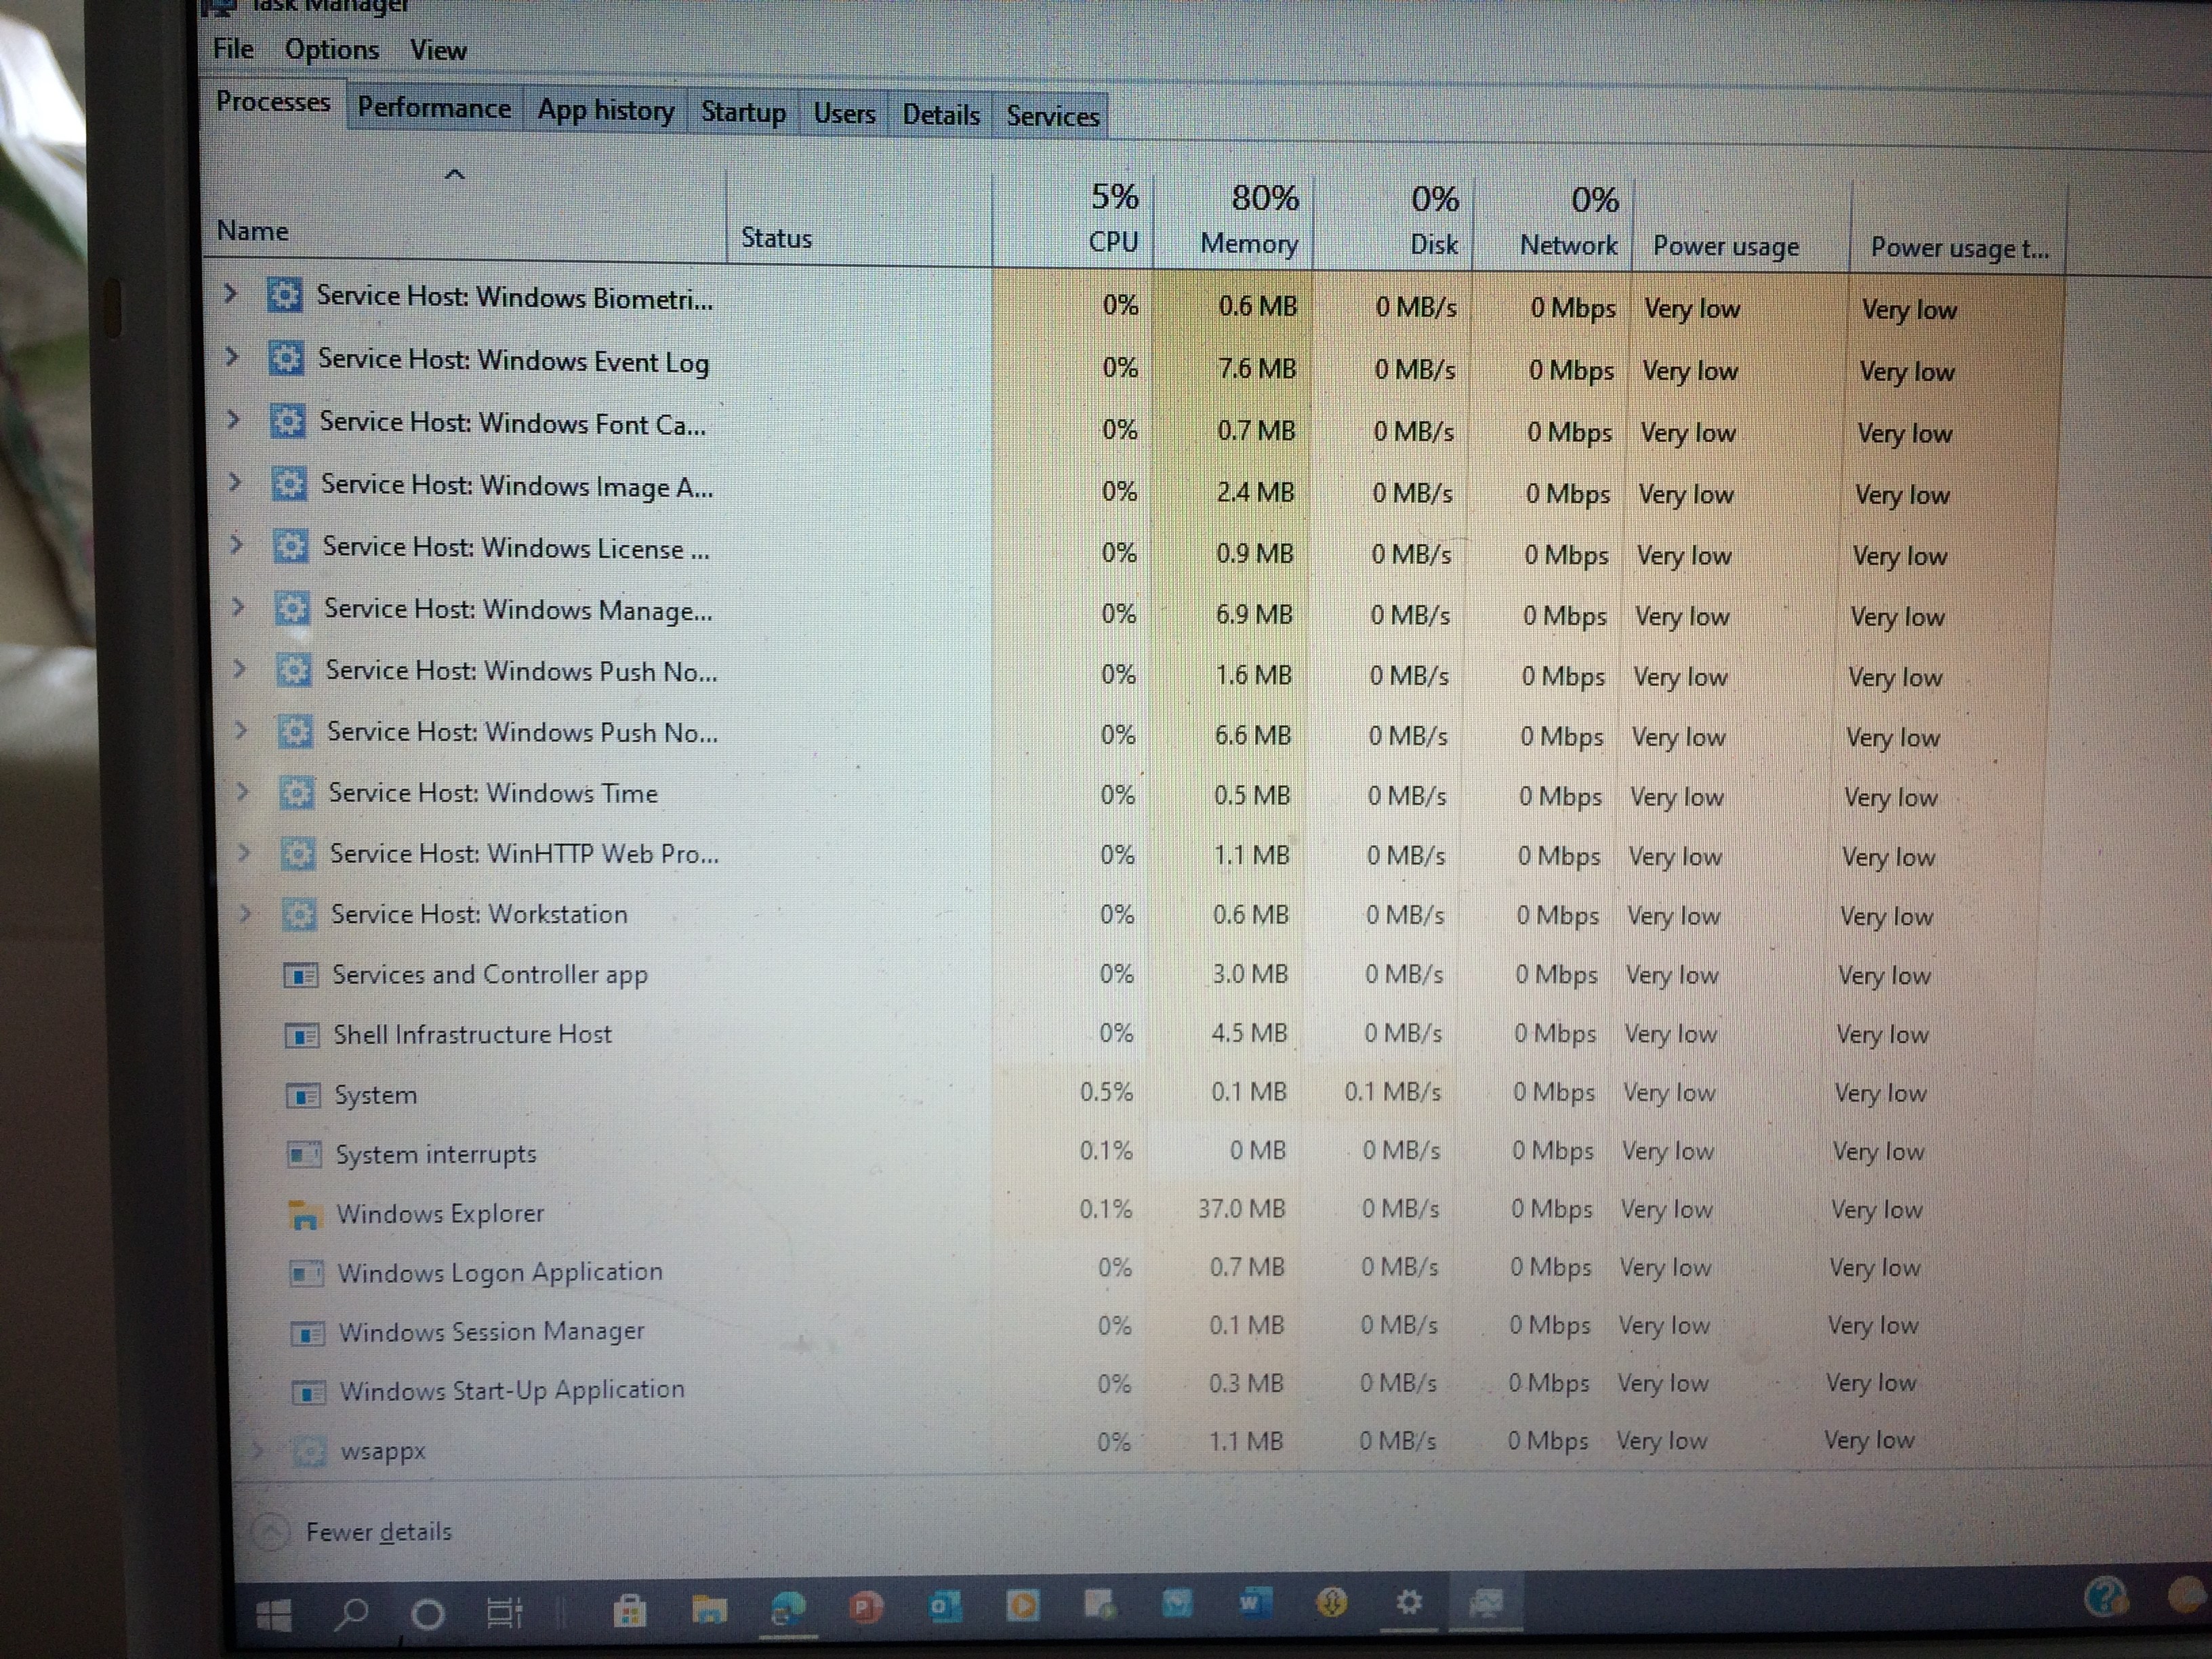The image size is (2212, 1659).
Task: Switch to the App history tab
Action: pos(606,110)
